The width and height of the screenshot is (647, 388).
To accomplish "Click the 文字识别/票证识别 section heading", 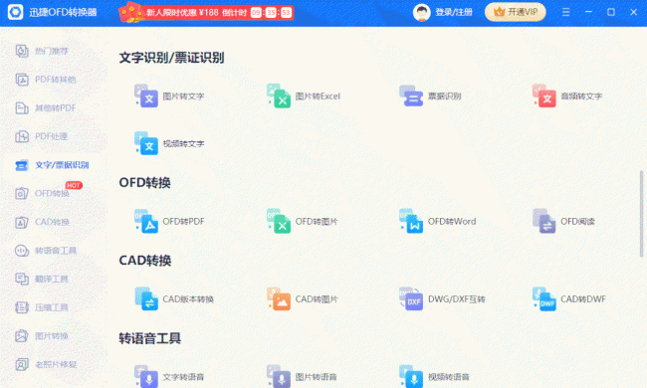I will [x=171, y=58].
